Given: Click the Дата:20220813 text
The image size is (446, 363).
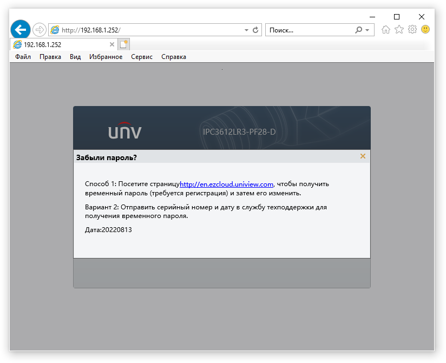Looking at the screenshot, I should click(108, 230).
